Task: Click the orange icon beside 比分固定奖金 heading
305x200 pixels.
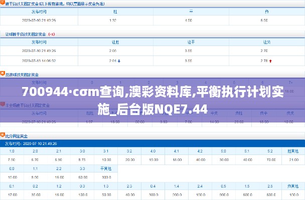Action: (3, 135)
